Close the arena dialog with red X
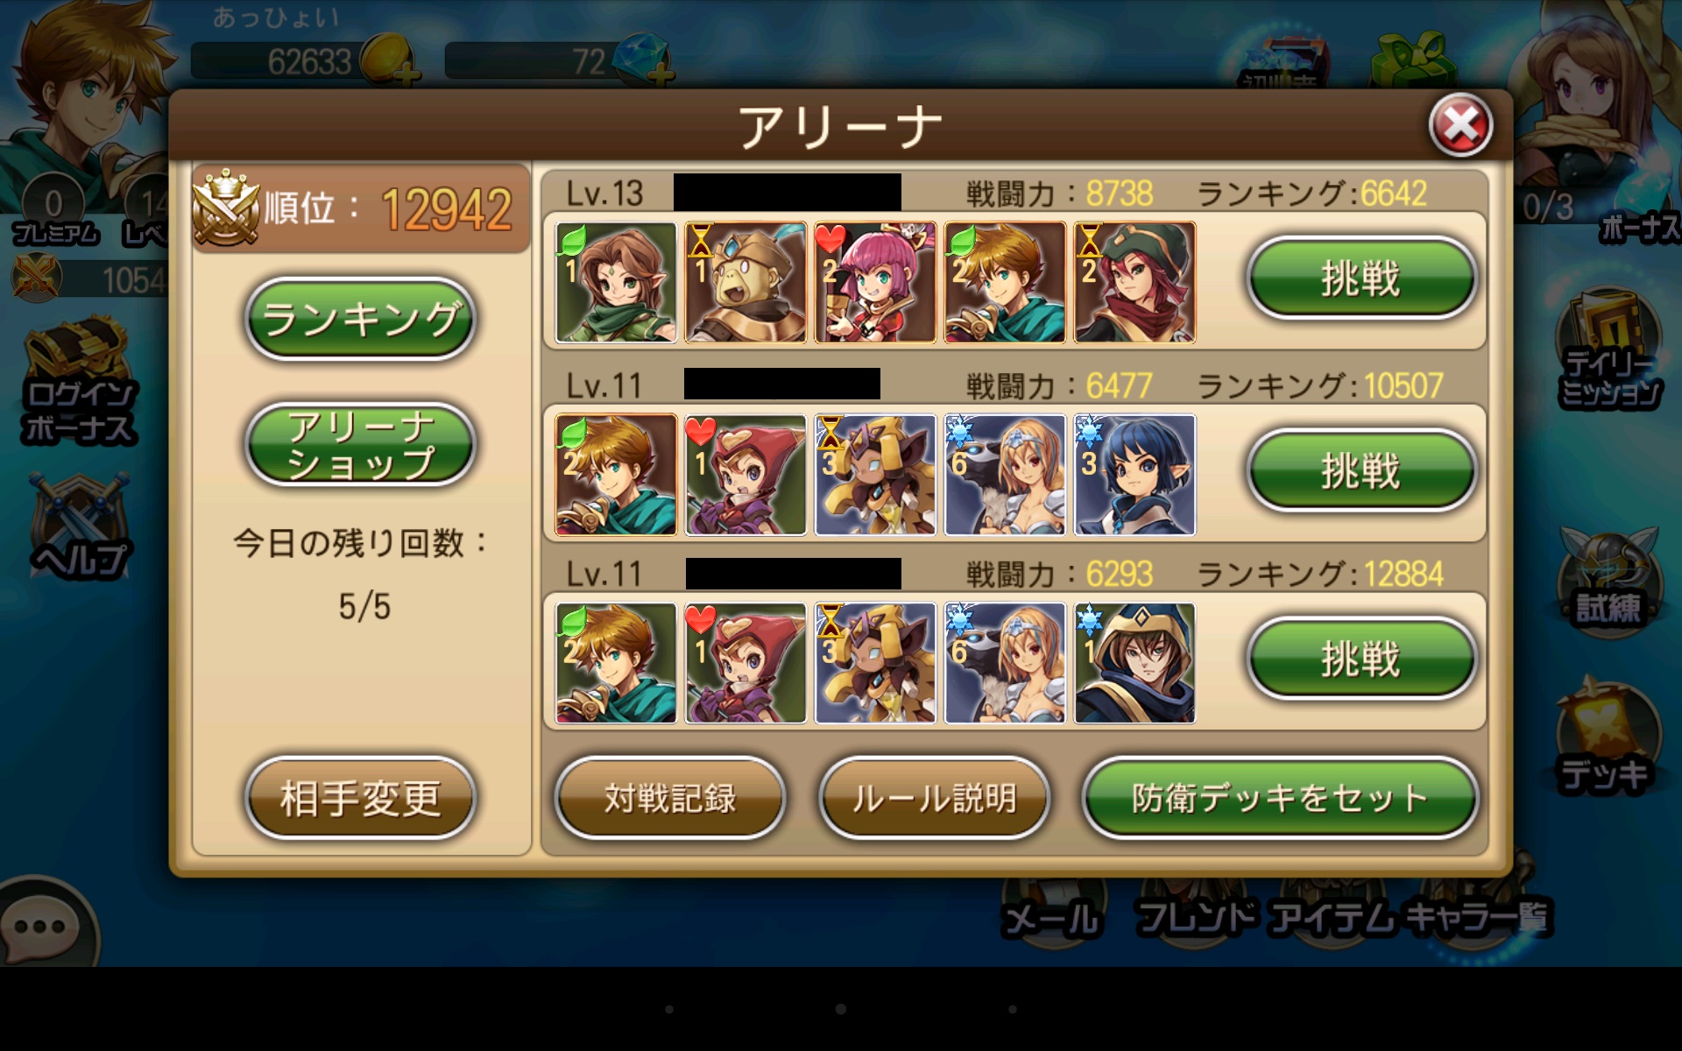The width and height of the screenshot is (1682, 1051). 1460,125
